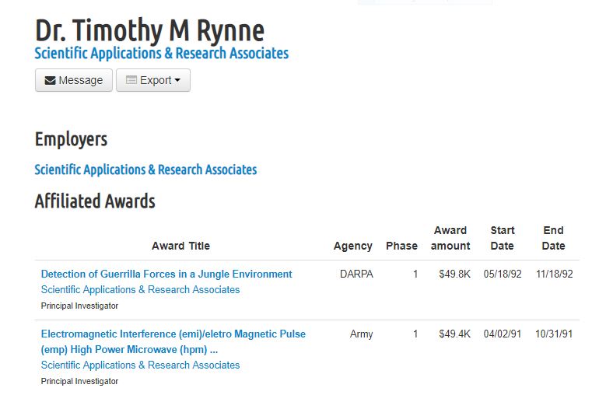
Task: Select the Army agency cell
Action: pos(362,334)
